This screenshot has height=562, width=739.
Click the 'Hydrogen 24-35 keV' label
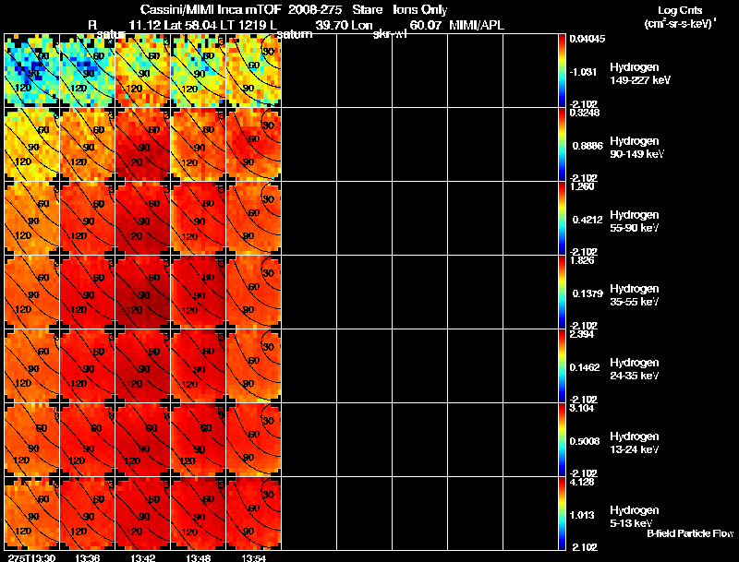coord(635,369)
